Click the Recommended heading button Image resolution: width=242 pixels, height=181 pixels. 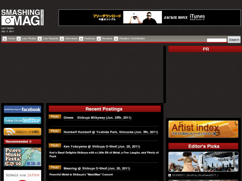click(23, 141)
